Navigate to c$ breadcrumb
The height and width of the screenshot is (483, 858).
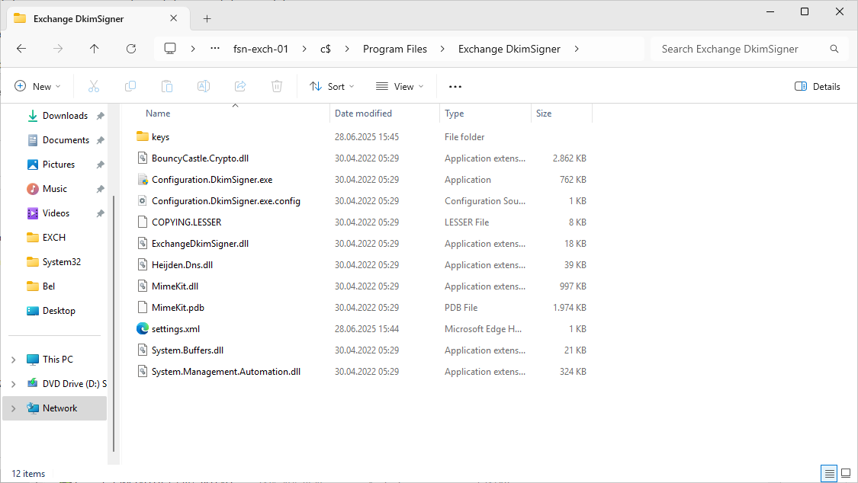[326, 49]
